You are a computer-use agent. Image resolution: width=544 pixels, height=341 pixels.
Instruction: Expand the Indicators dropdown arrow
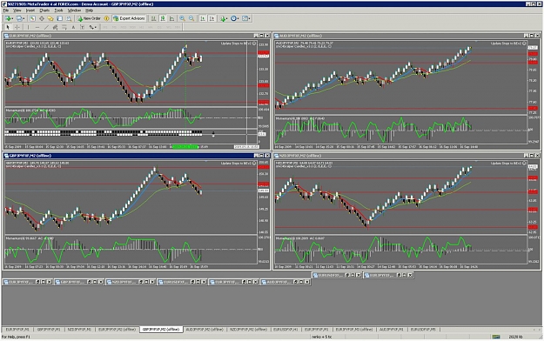[x=227, y=19]
